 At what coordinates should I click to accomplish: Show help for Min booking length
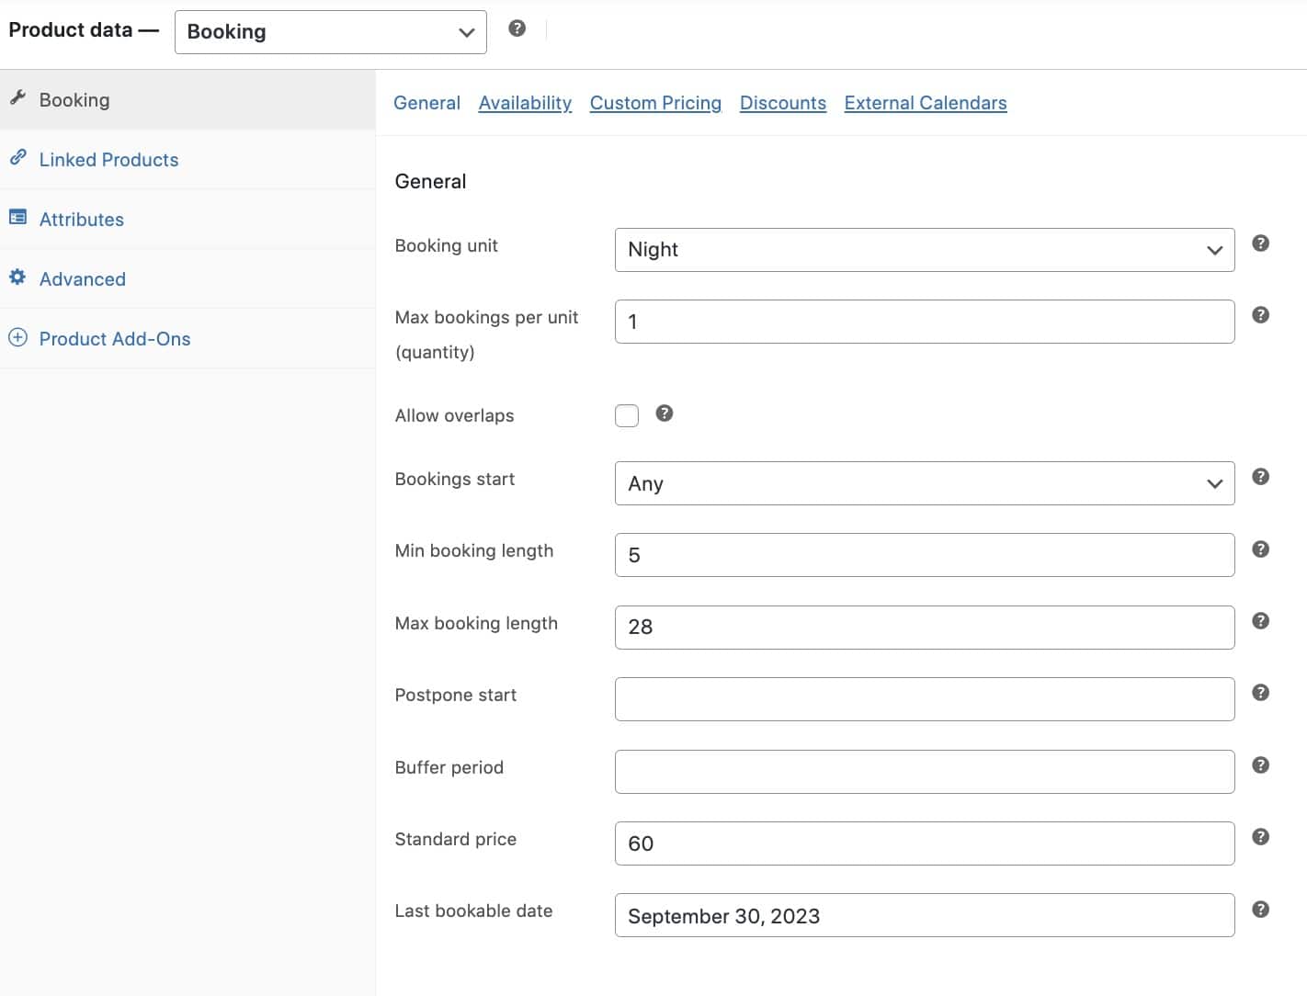point(1261,549)
